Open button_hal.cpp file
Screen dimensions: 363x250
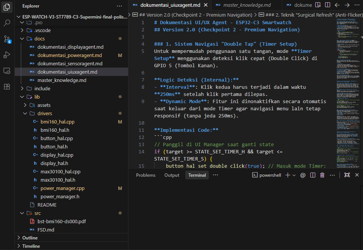coord(71,138)
